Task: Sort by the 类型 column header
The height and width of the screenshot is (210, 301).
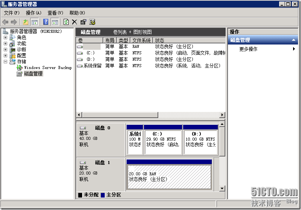Action: pyautogui.click(x=124, y=40)
